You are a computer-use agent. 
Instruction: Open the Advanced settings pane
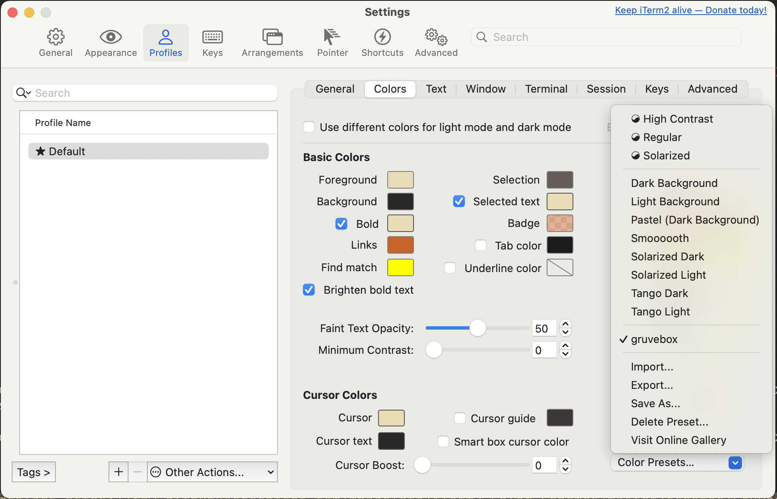click(x=436, y=42)
